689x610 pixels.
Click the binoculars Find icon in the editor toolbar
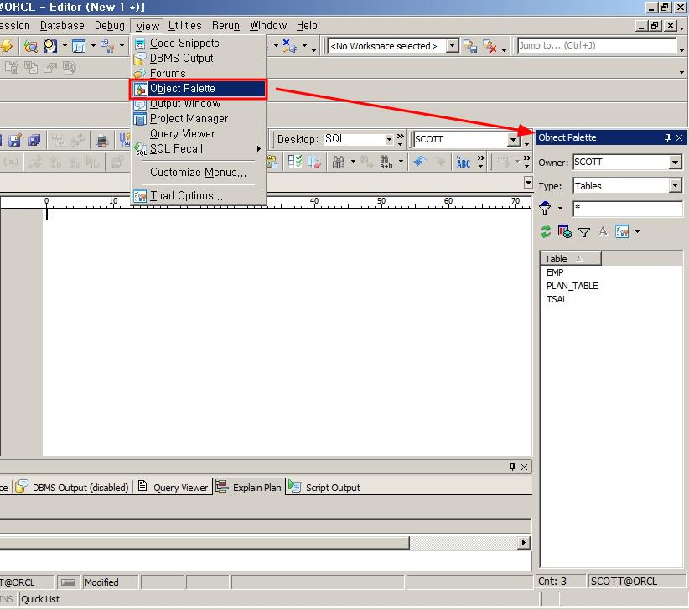pos(338,162)
